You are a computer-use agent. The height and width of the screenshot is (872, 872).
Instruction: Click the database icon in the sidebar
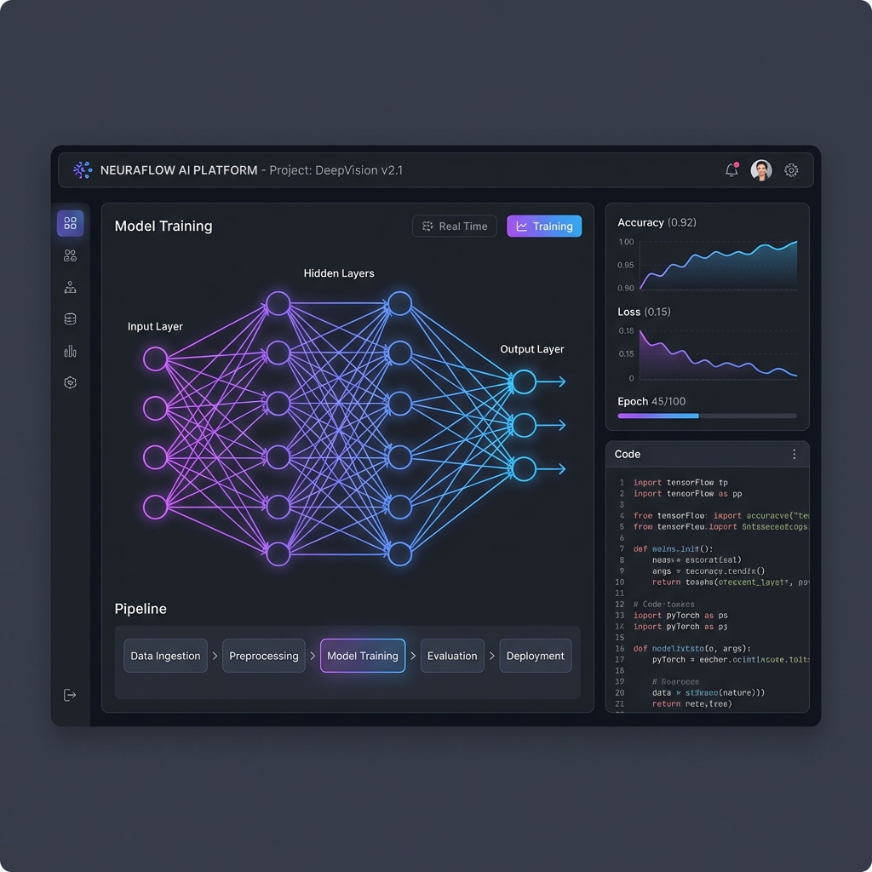(70, 319)
